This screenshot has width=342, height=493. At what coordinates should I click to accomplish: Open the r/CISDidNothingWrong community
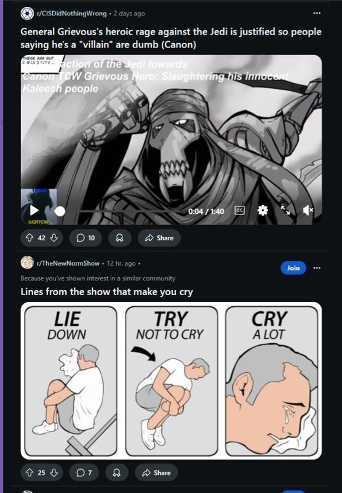72,14
